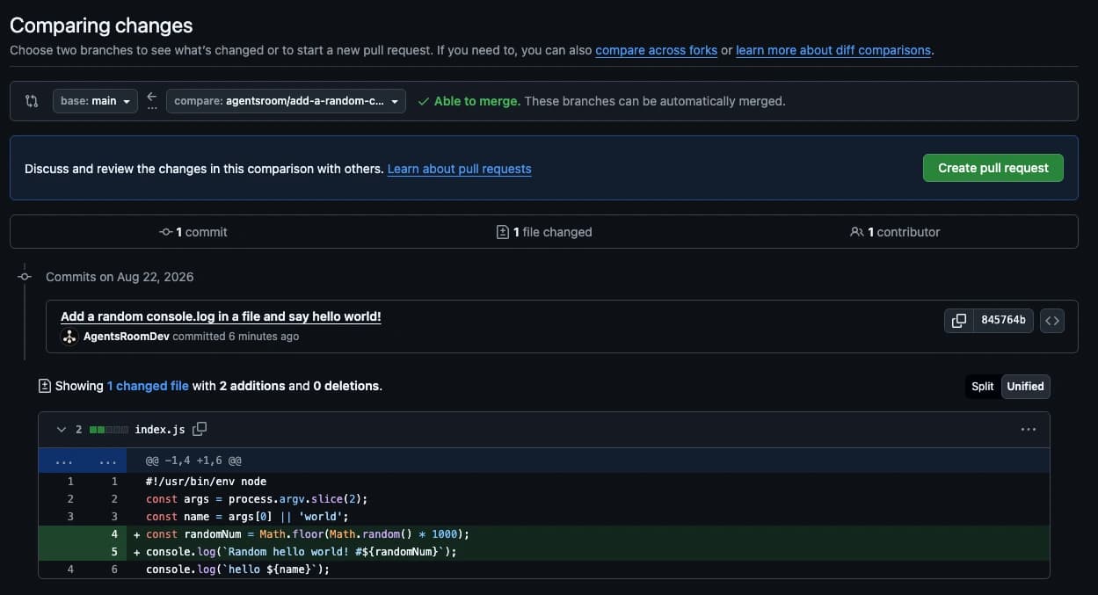
Task: Click the AgentsRoomDev avatar icon
Action: point(69,337)
